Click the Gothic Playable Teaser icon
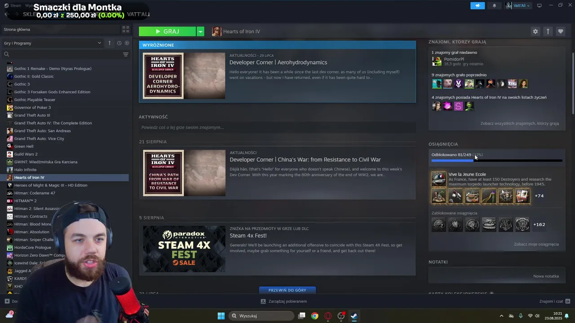Screen dimensions: 575x323 pyautogui.click(x=10, y=100)
